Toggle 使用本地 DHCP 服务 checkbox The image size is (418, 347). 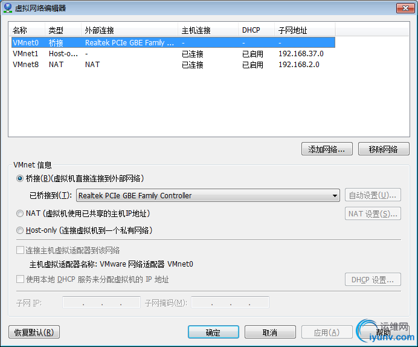21,279
